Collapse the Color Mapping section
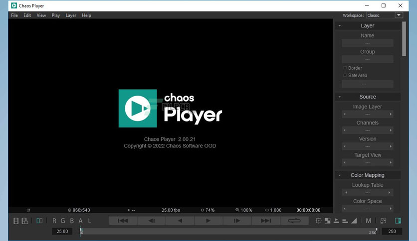 [x=340, y=175]
